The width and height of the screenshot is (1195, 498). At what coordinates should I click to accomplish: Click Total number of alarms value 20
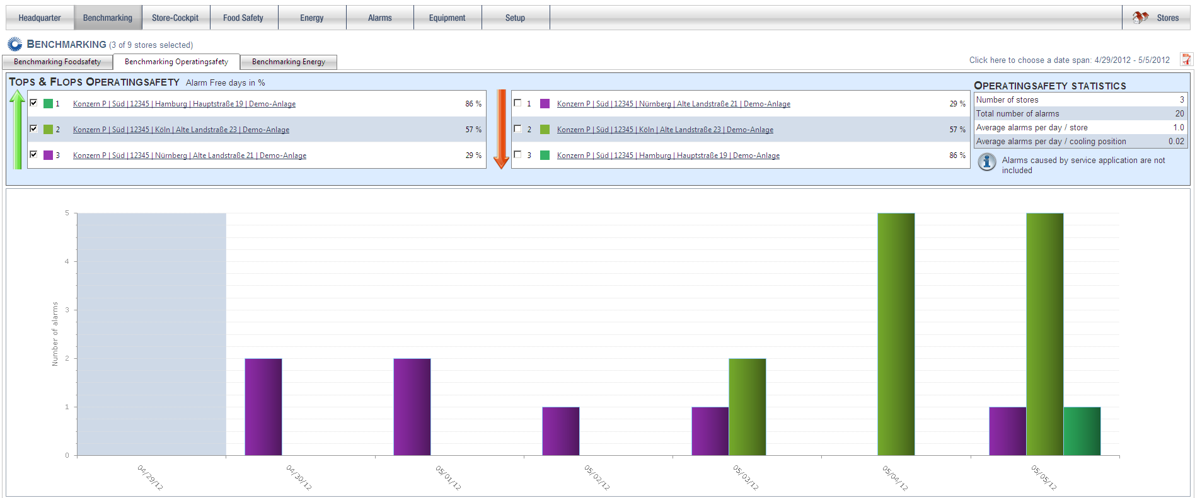point(1179,113)
